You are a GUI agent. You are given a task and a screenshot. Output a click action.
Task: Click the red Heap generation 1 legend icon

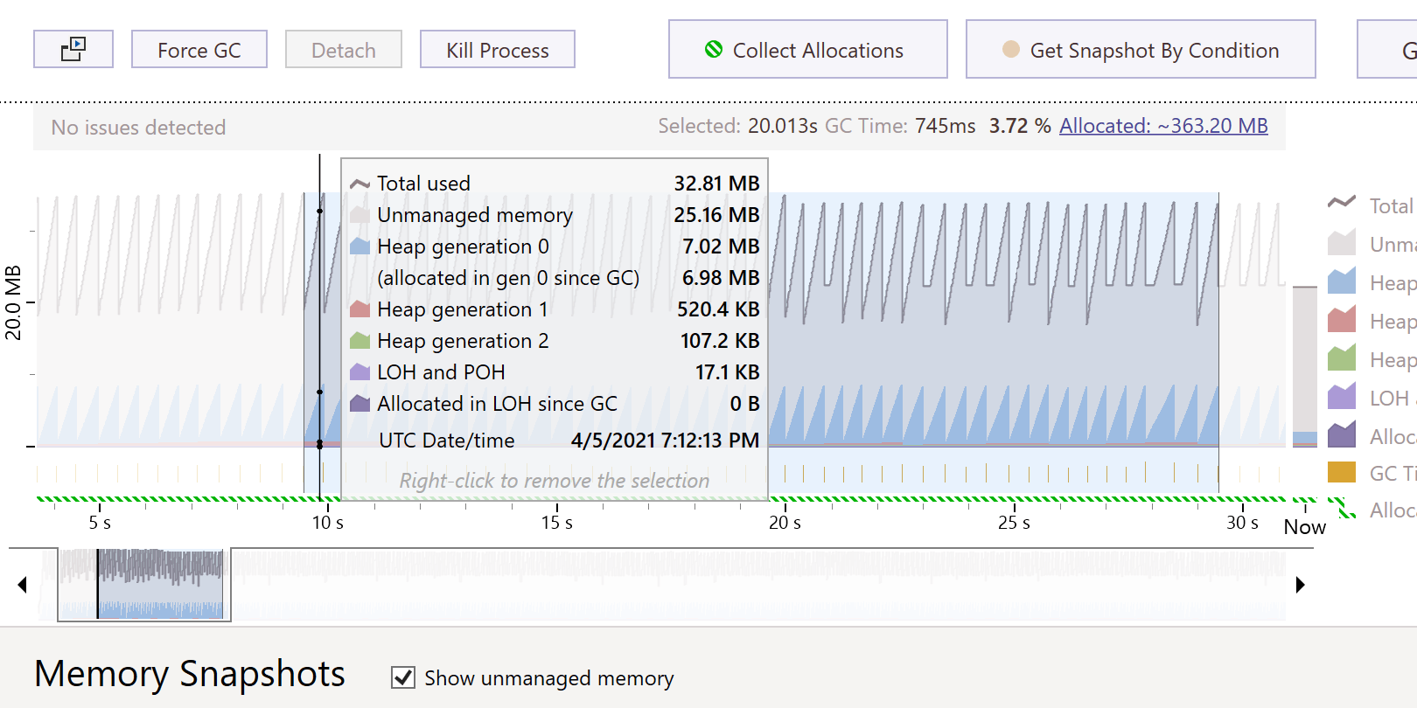click(x=1342, y=321)
